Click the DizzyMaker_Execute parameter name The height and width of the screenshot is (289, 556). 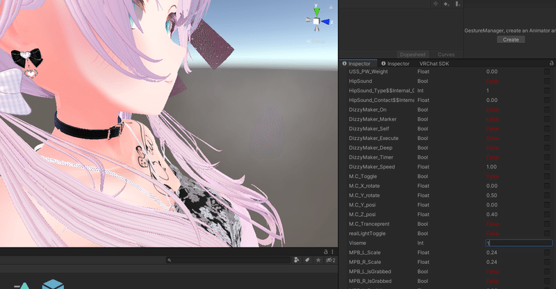click(x=373, y=139)
